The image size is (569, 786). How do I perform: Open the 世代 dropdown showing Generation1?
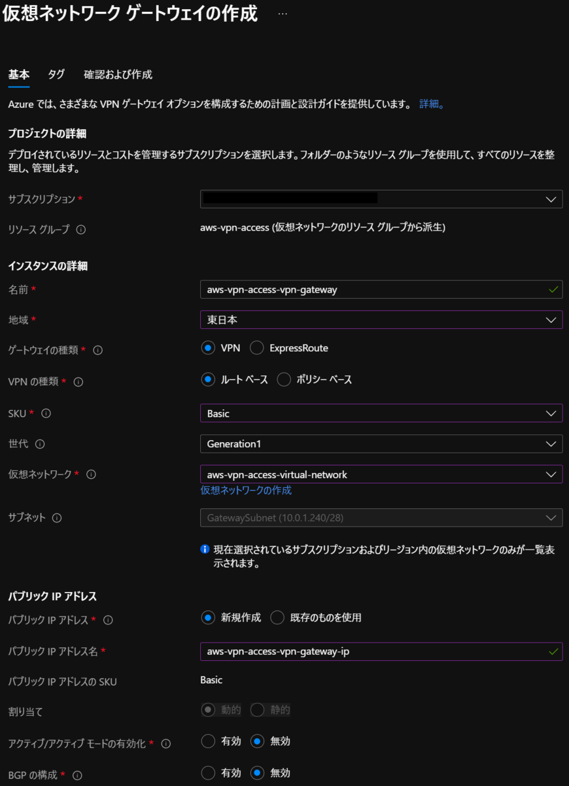[381, 443]
